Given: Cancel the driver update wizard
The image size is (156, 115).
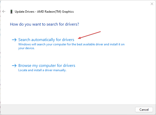Looking at the screenshot, I should [144, 109].
